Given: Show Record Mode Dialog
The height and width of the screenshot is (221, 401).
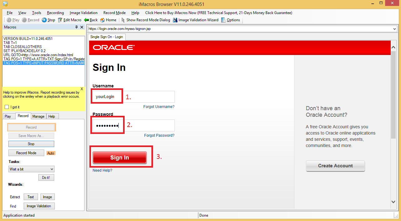Looking at the screenshot, I should tap(146, 20).
